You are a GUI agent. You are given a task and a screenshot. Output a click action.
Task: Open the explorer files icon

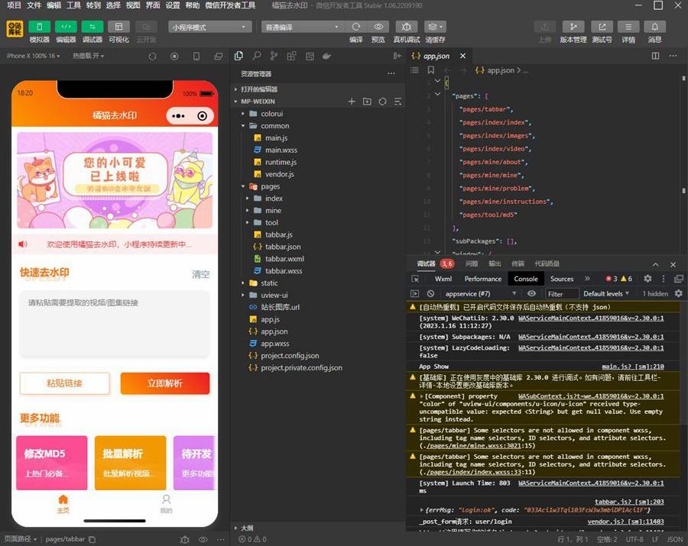click(239, 56)
